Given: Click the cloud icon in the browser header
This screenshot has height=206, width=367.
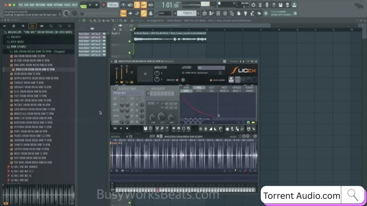Looking at the screenshot, I should point(42,26).
